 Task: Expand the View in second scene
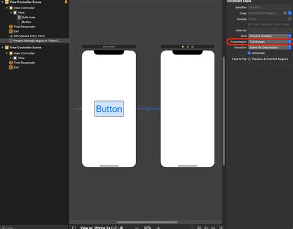(11, 58)
